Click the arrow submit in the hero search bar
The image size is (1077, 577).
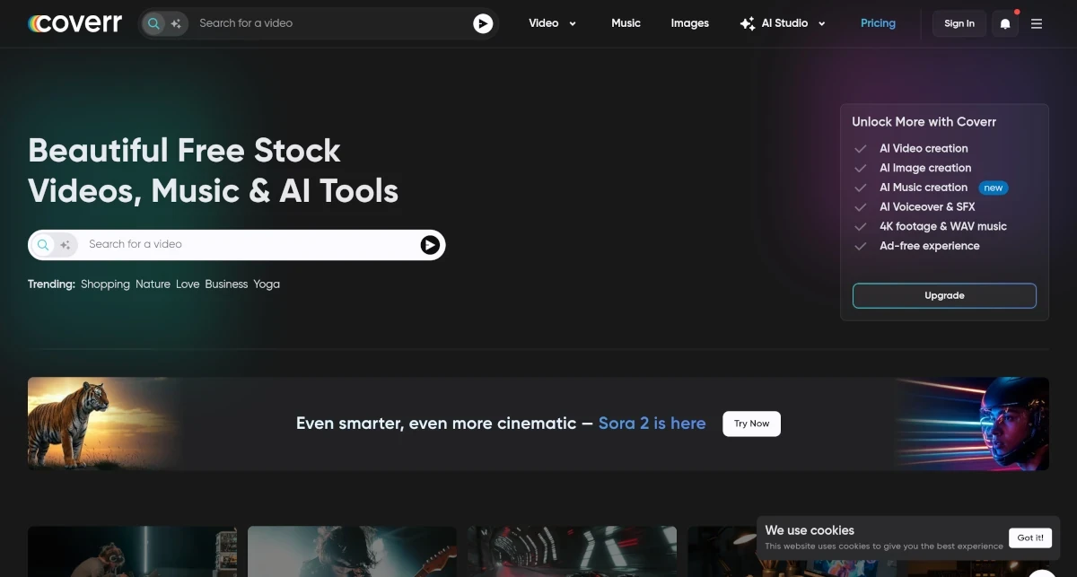pyautogui.click(x=430, y=244)
